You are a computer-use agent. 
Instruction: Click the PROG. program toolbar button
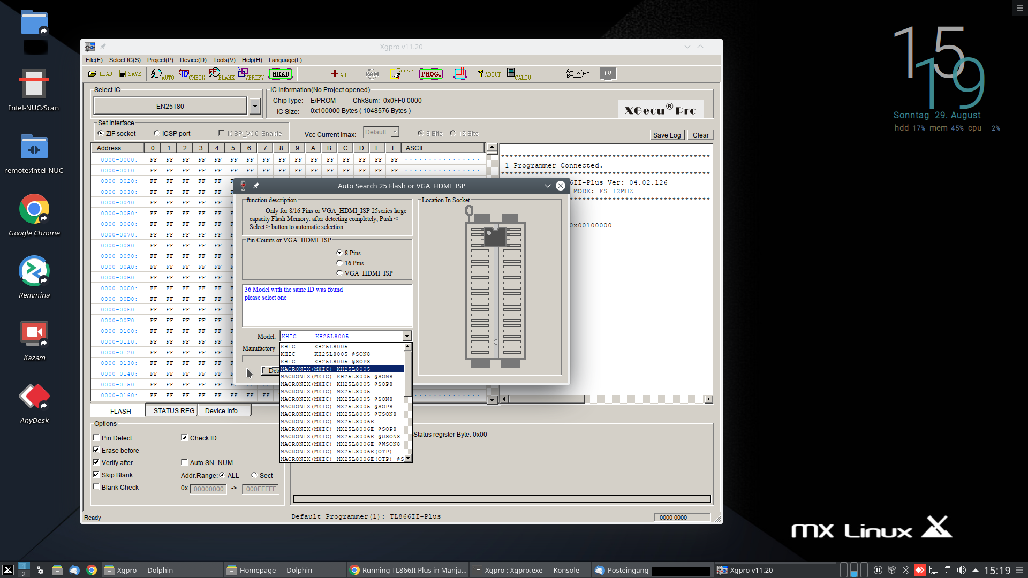coord(431,74)
